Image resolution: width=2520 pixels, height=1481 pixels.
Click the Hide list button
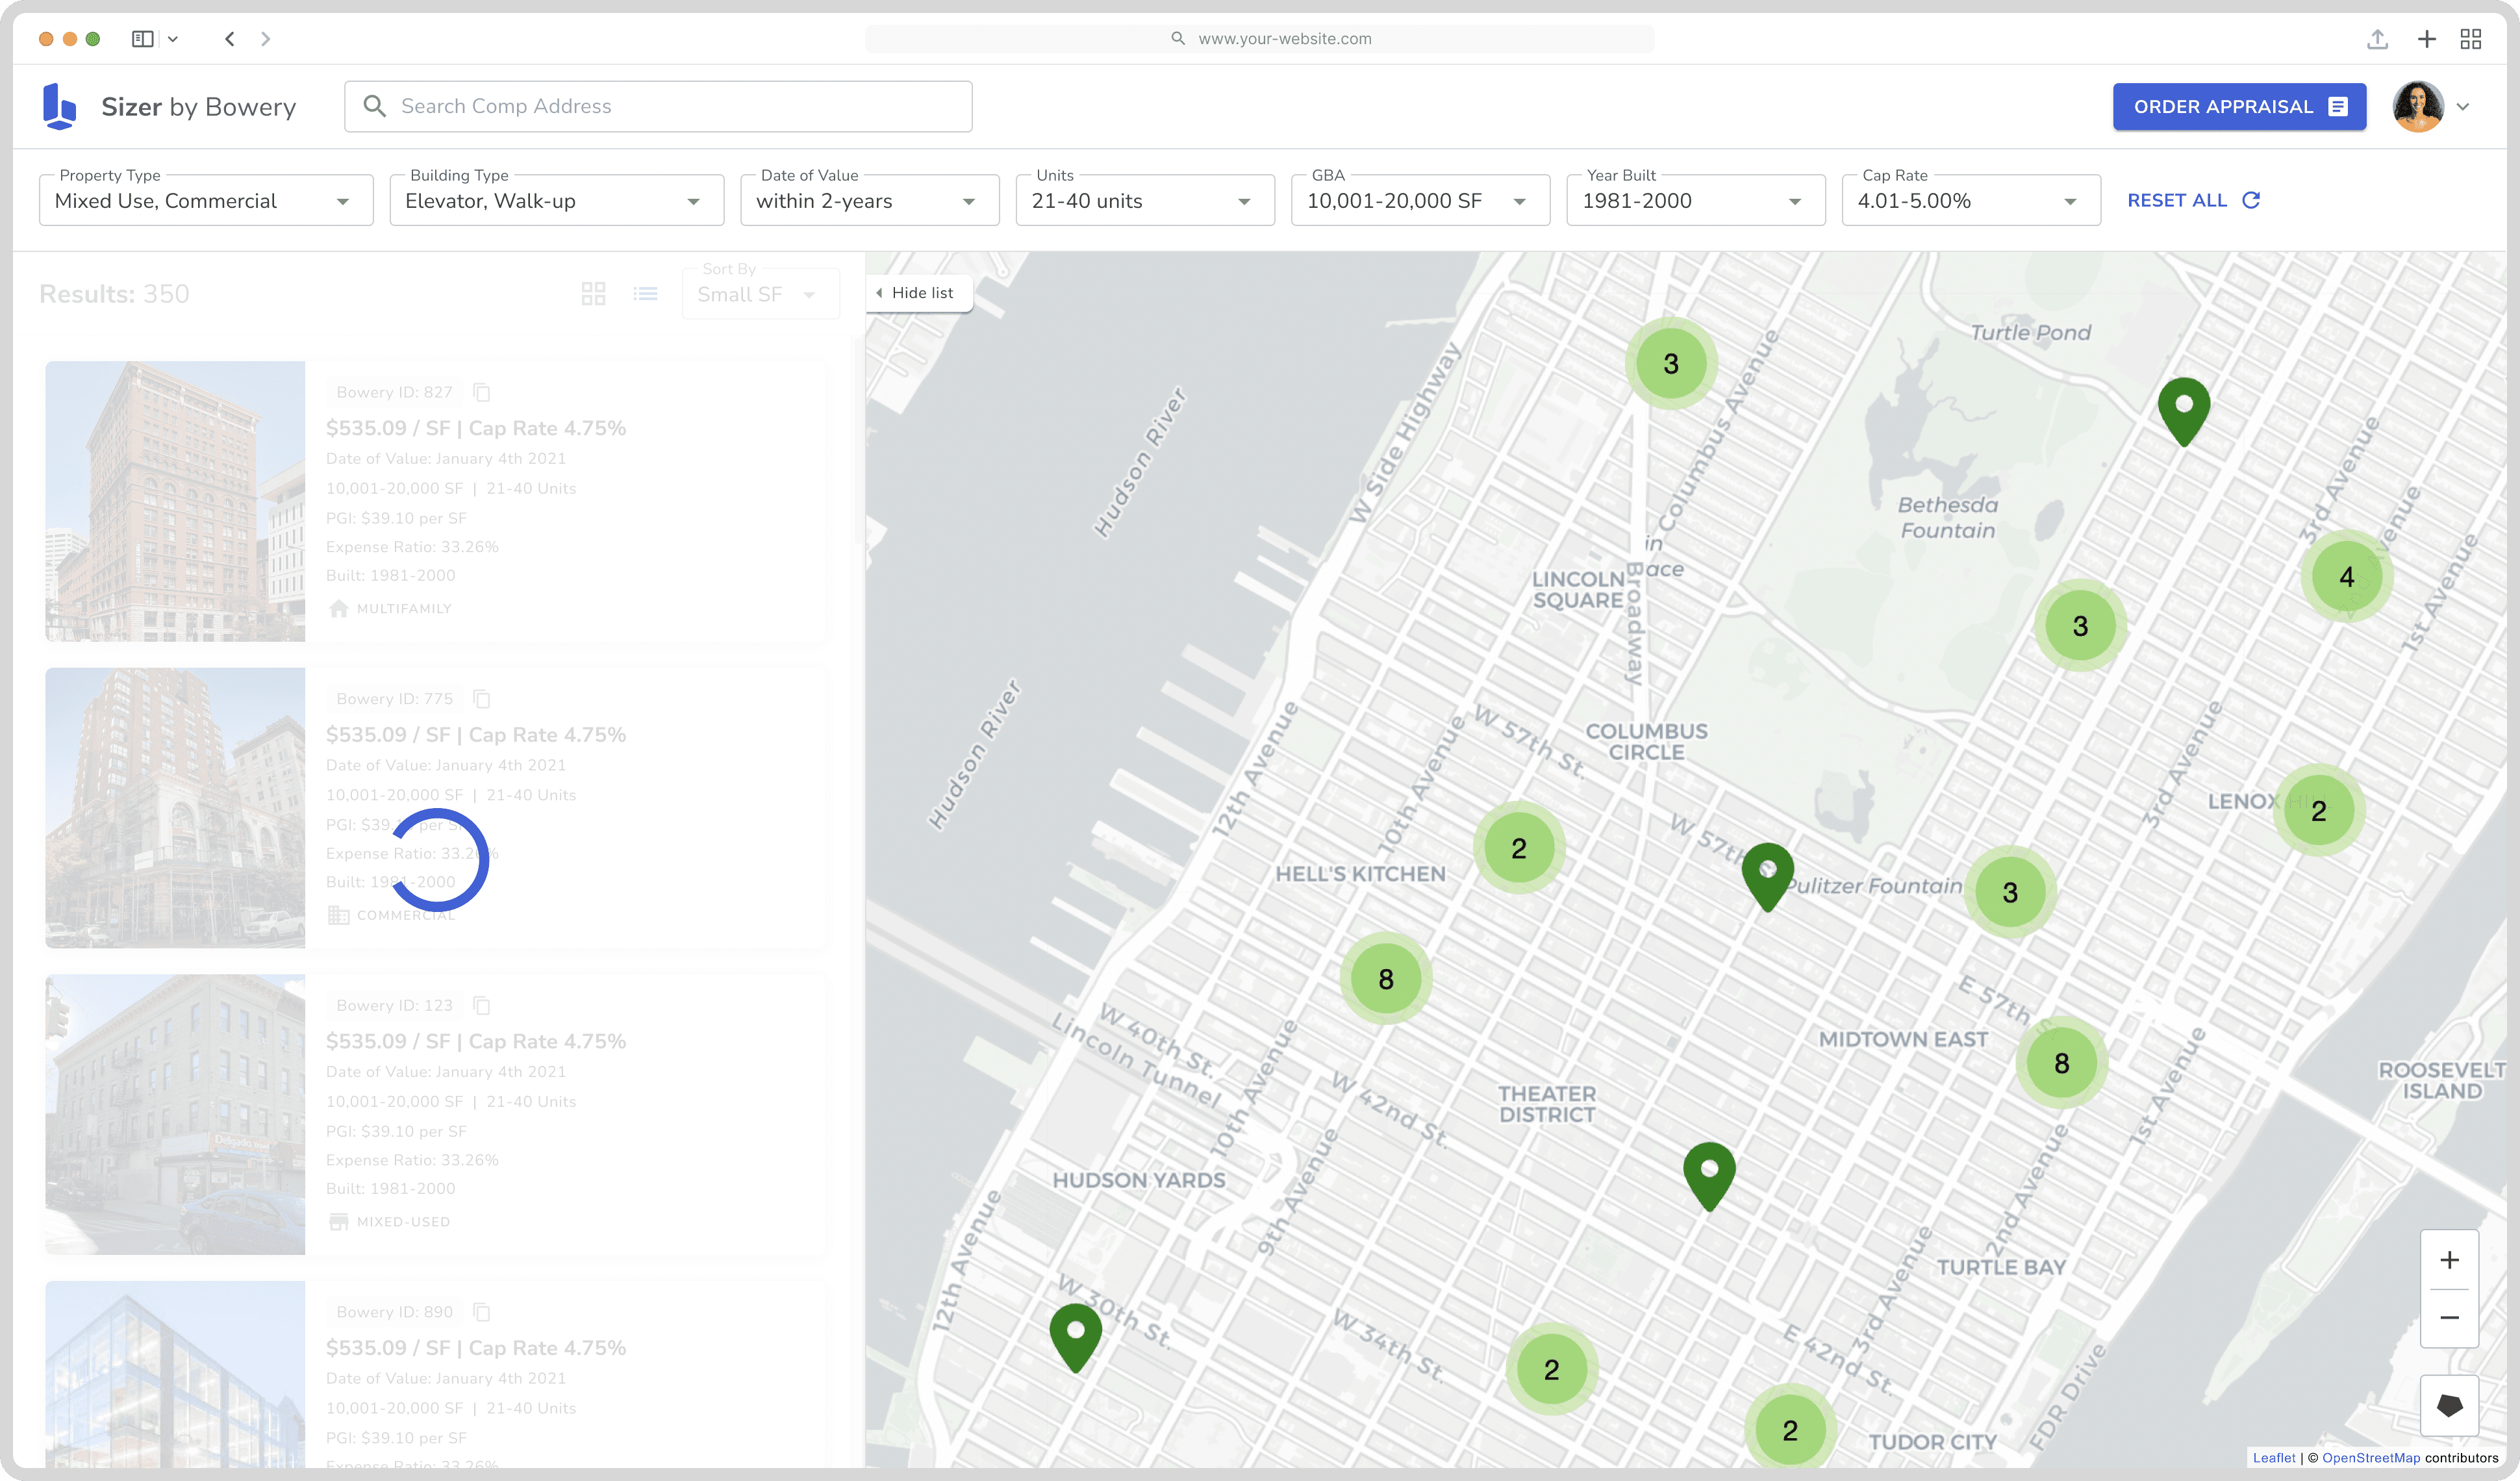tap(918, 292)
